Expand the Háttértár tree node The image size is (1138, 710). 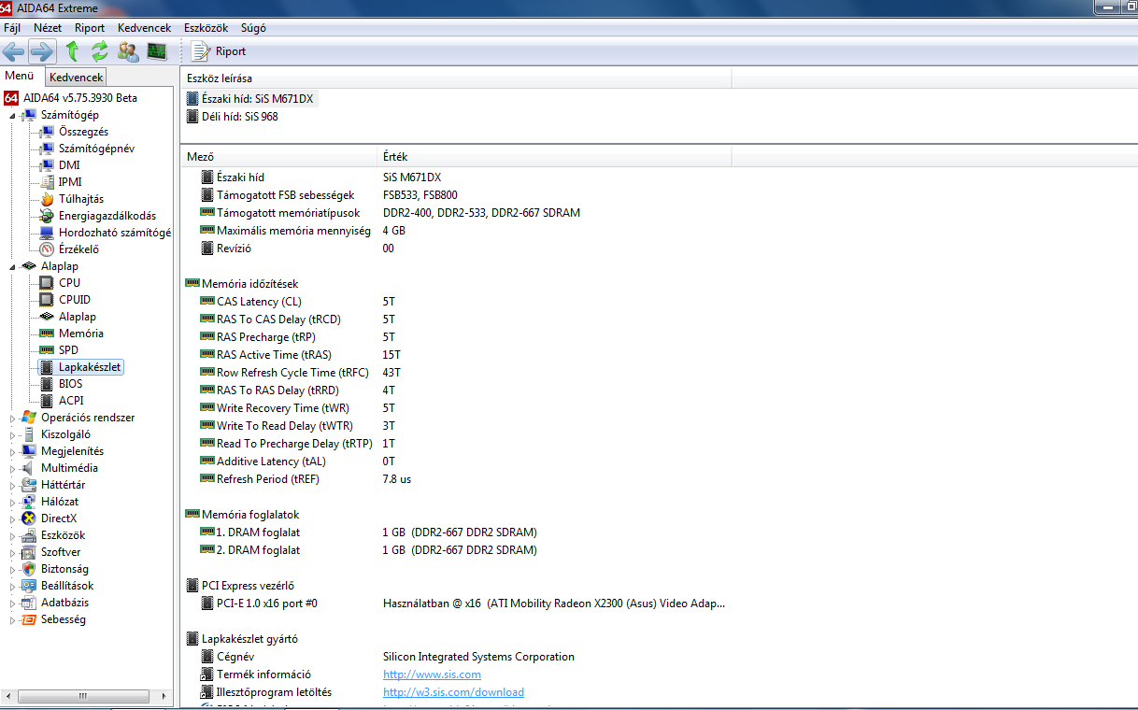pyautogui.click(x=13, y=485)
